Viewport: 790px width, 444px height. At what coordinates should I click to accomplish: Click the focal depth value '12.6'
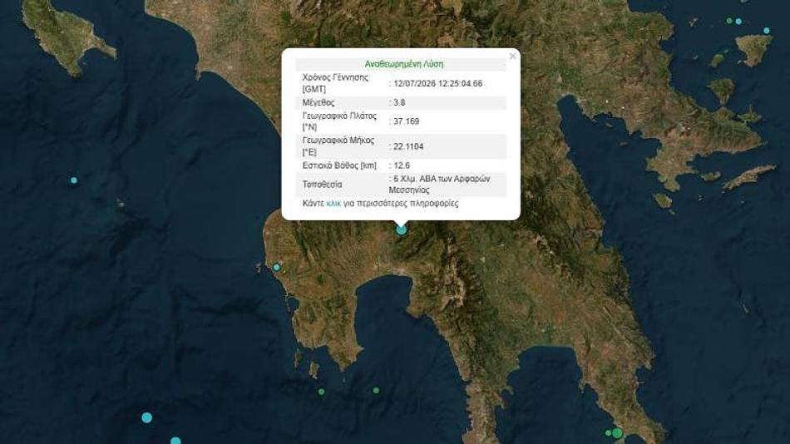[402, 165]
